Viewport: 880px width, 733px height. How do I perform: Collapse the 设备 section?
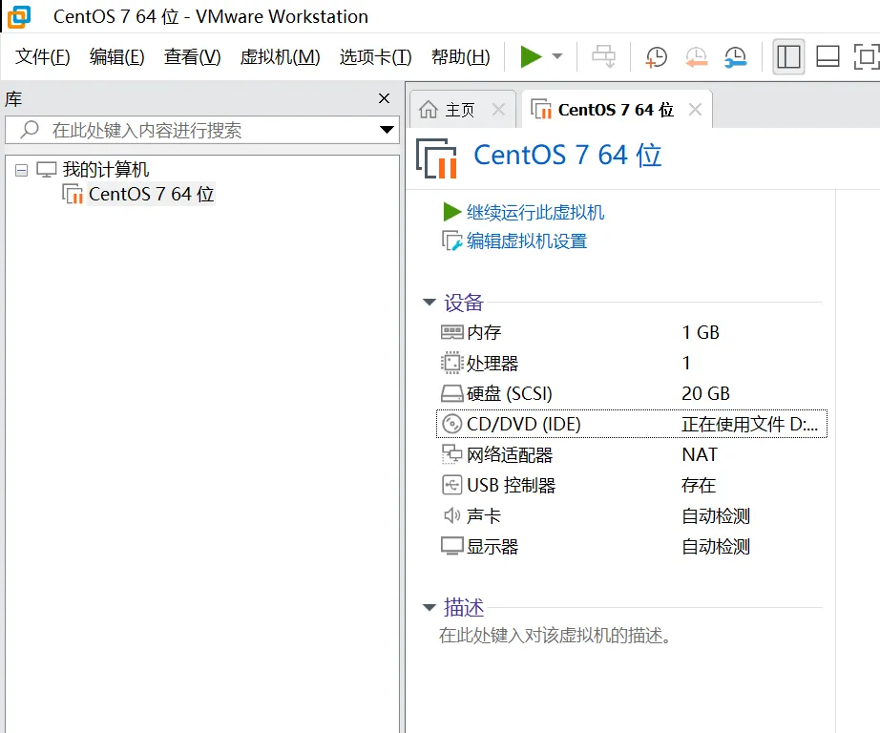(x=430, y=303)
